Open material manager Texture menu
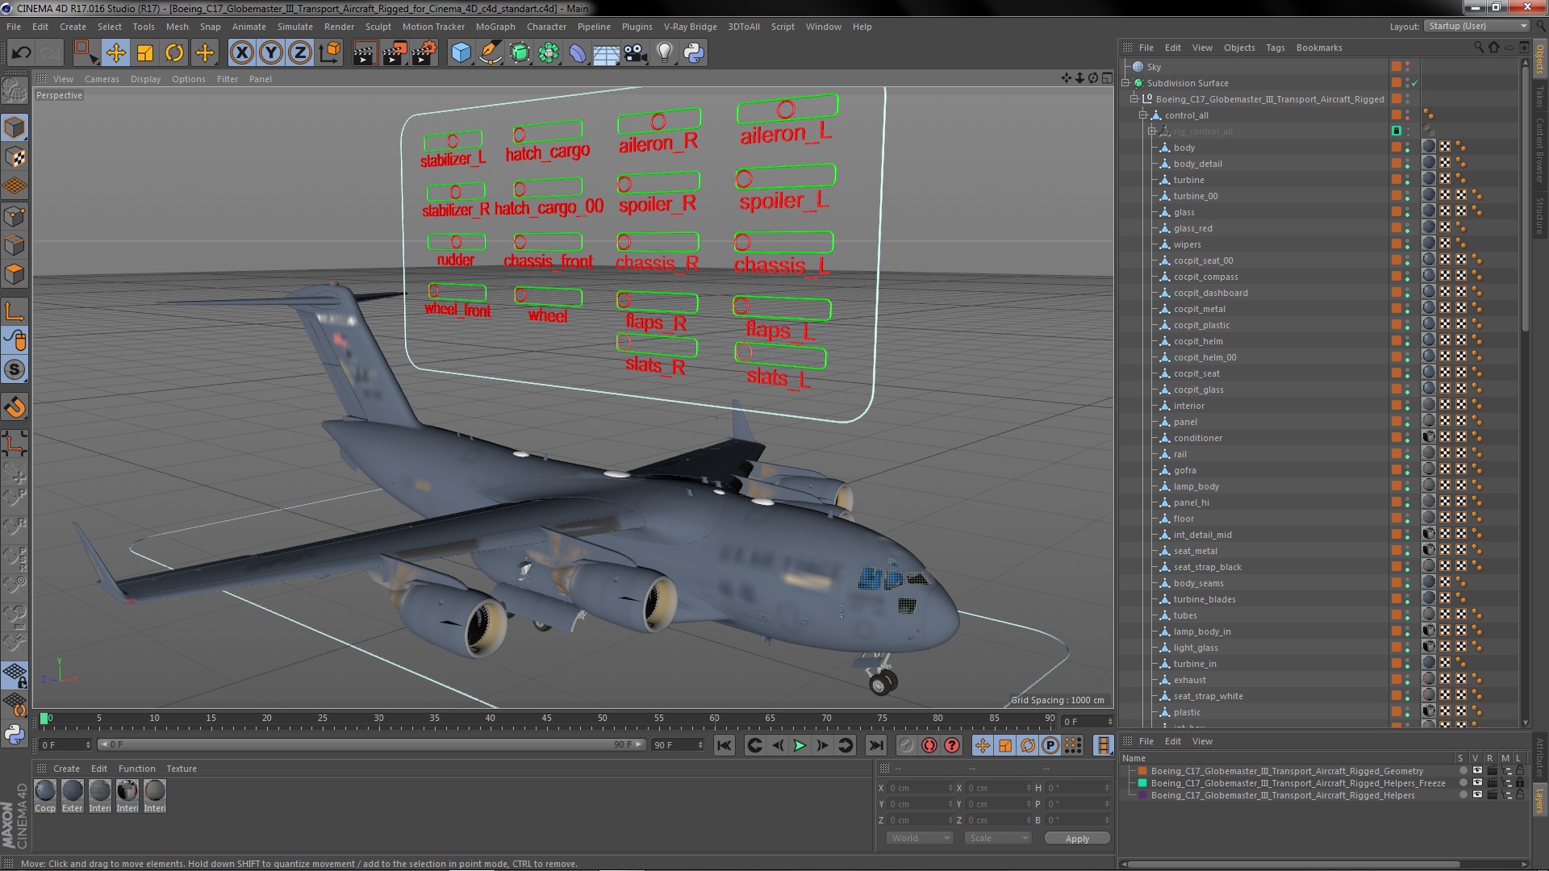1549x871 pixels. coord(182,769)
